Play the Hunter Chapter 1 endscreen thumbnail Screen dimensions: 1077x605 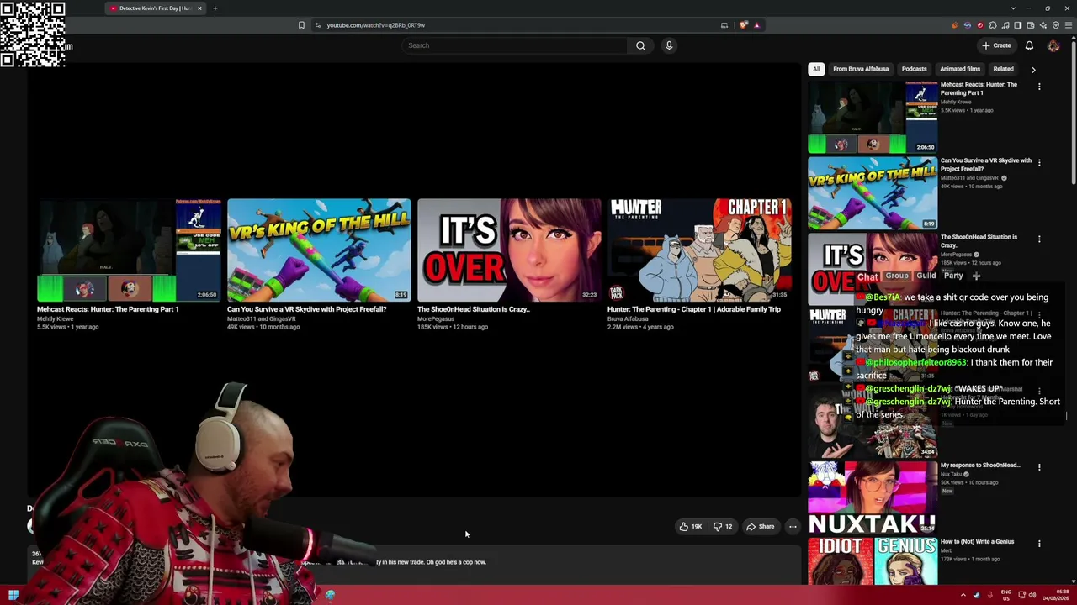[699, 250]
